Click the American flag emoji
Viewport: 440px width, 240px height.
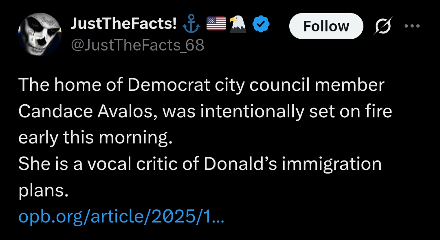click(x=216, y=24)
